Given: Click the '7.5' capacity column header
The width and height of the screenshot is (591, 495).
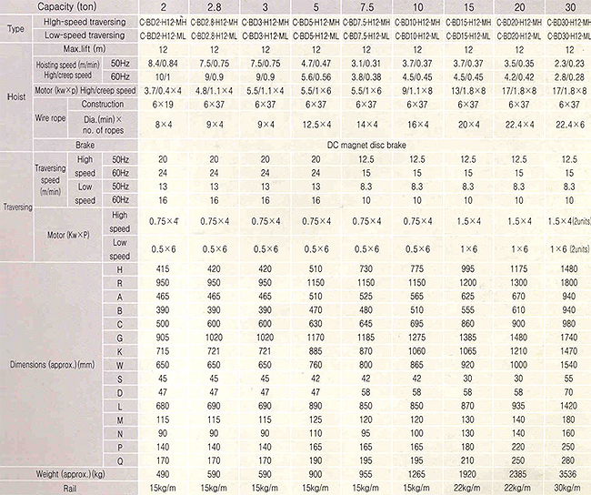Looking at the screenshot, I should [366, 7].
